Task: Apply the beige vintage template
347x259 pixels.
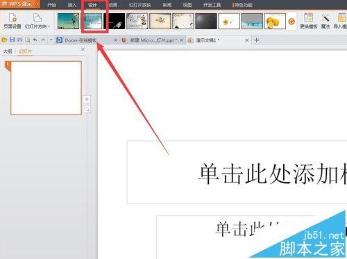Action: (160, 21)
